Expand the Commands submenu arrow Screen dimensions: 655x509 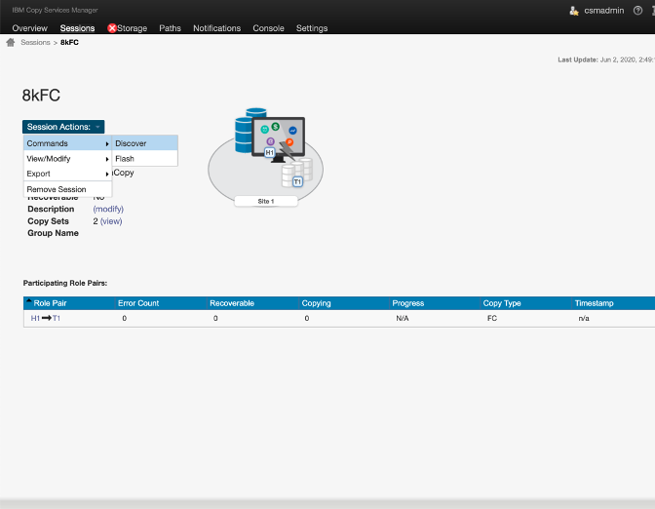pos(107,143)
